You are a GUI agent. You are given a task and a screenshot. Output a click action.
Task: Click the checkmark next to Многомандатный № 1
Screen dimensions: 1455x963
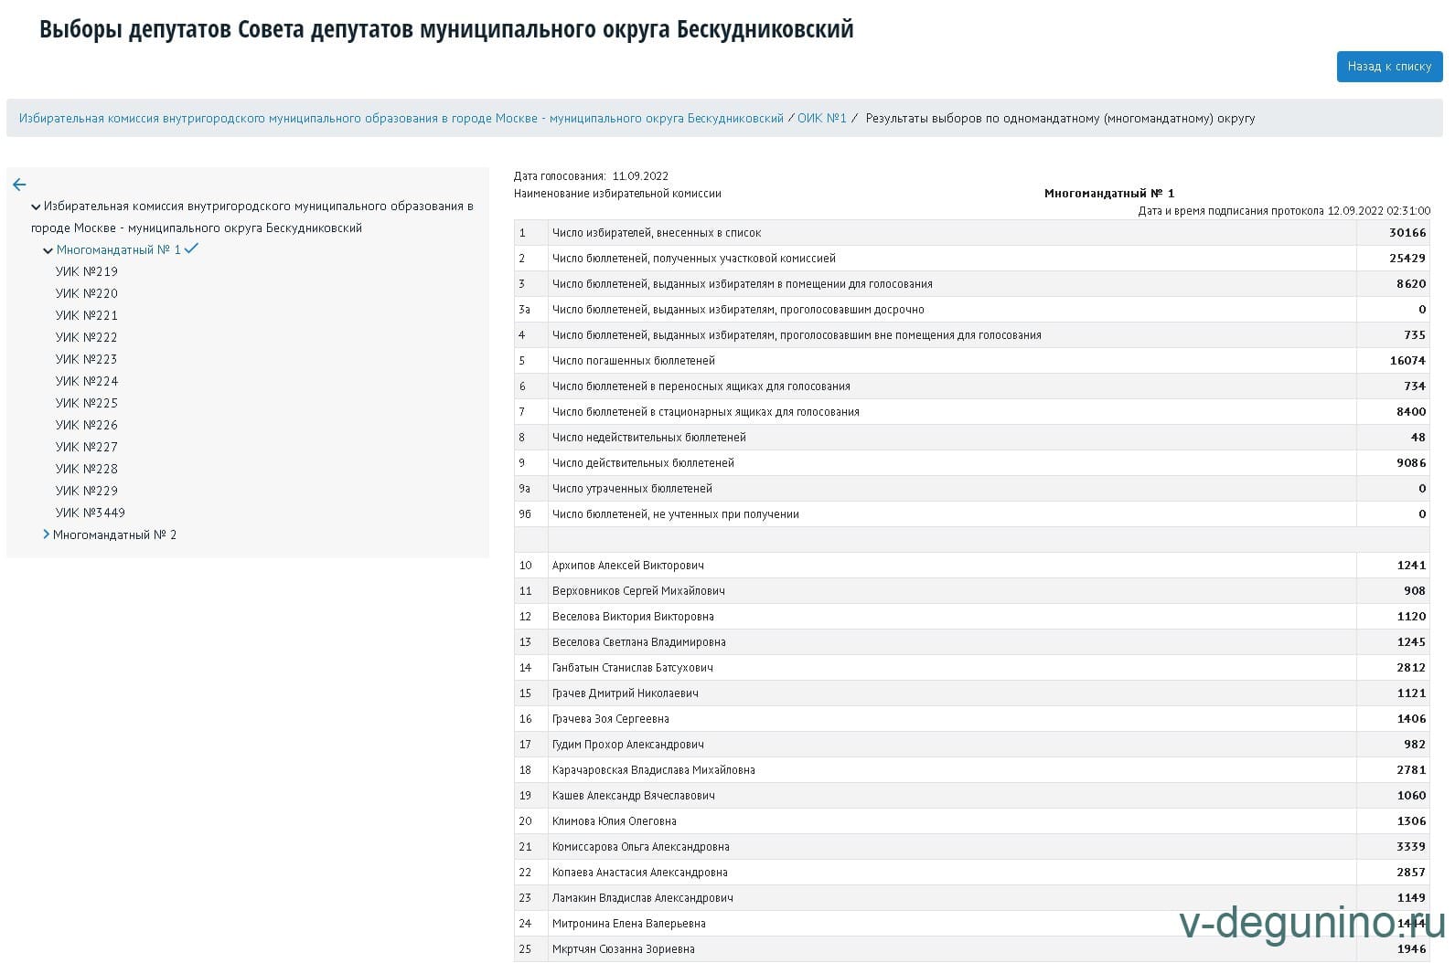(x=191, y=249)
